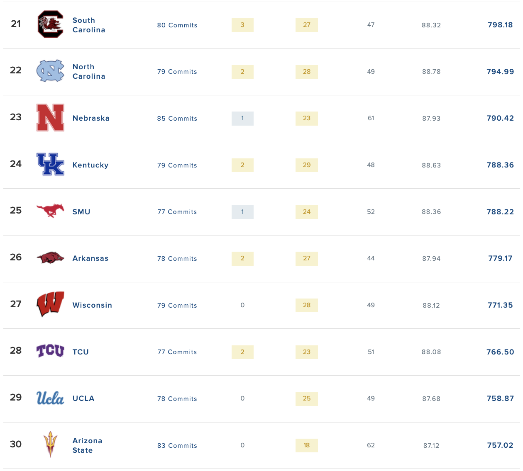
Task: Click Kentucky's four-star count 29 badge
Action: tap(307, 165)
